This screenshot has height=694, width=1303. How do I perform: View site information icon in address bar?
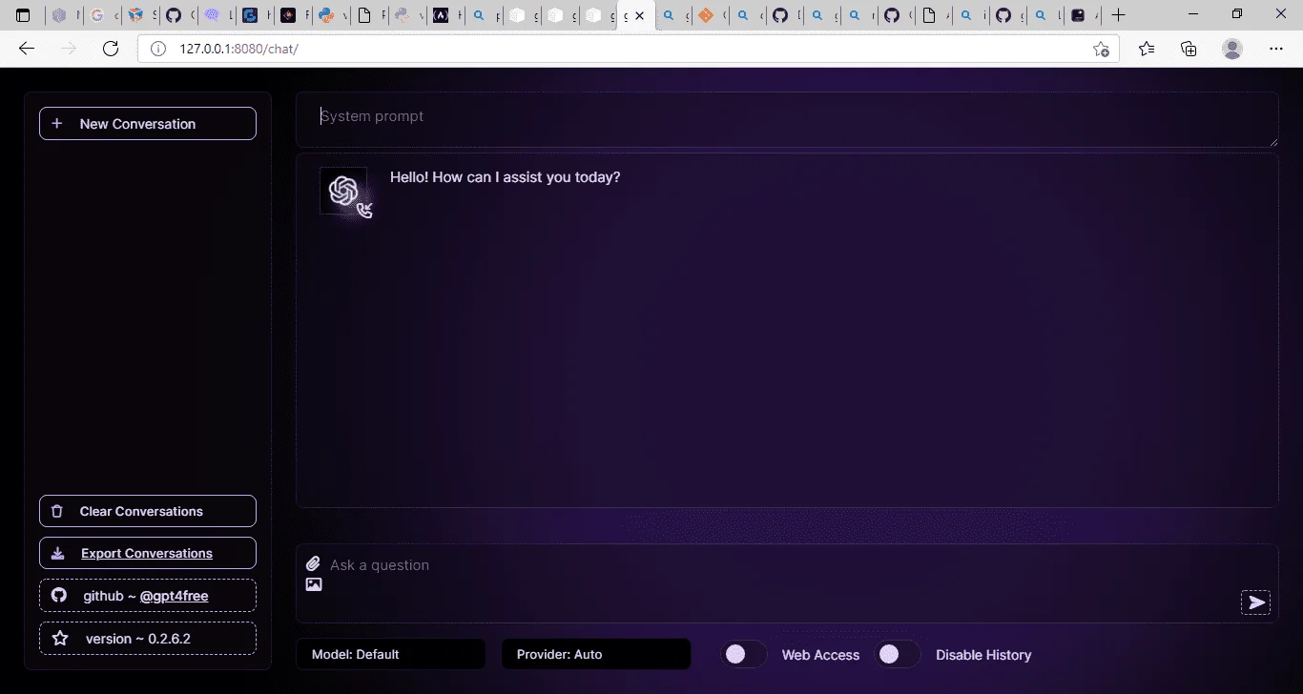[158, 49]
